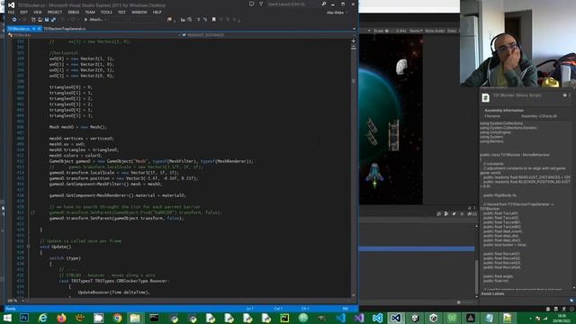This screenshot has width=576, height=324.
Task: Open the T01Blocker class navigation dropdown
Action: 94,35
